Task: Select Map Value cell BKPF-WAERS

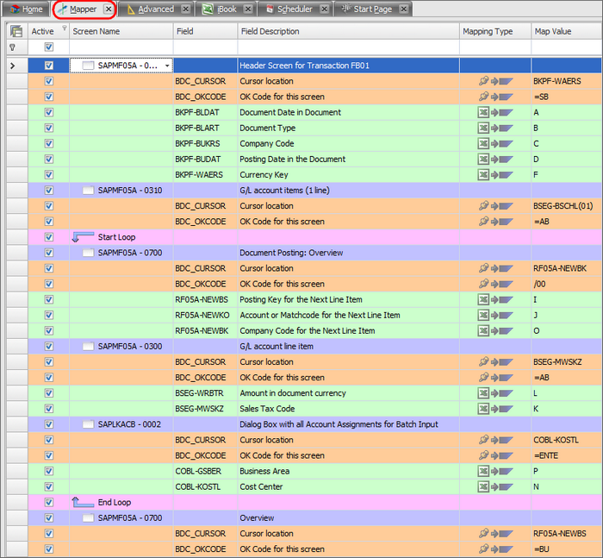Action: (x=565, y=81)
